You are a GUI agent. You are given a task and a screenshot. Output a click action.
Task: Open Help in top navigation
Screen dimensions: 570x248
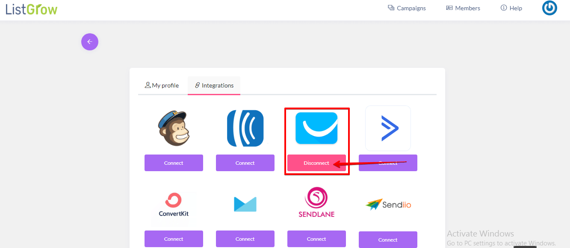[511, 8]
